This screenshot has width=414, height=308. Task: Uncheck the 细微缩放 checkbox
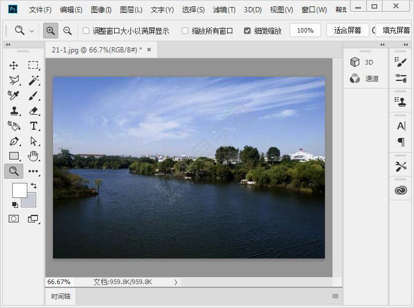(247, 31)
